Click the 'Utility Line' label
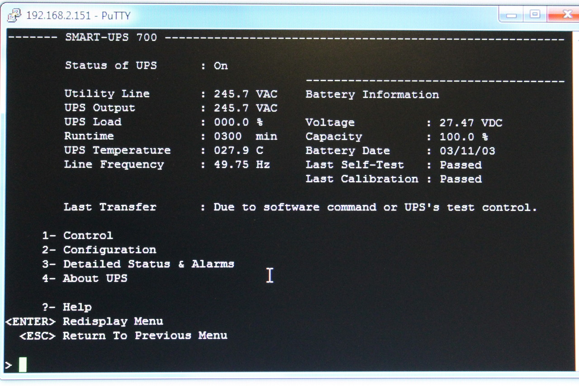 pos(107,94)
